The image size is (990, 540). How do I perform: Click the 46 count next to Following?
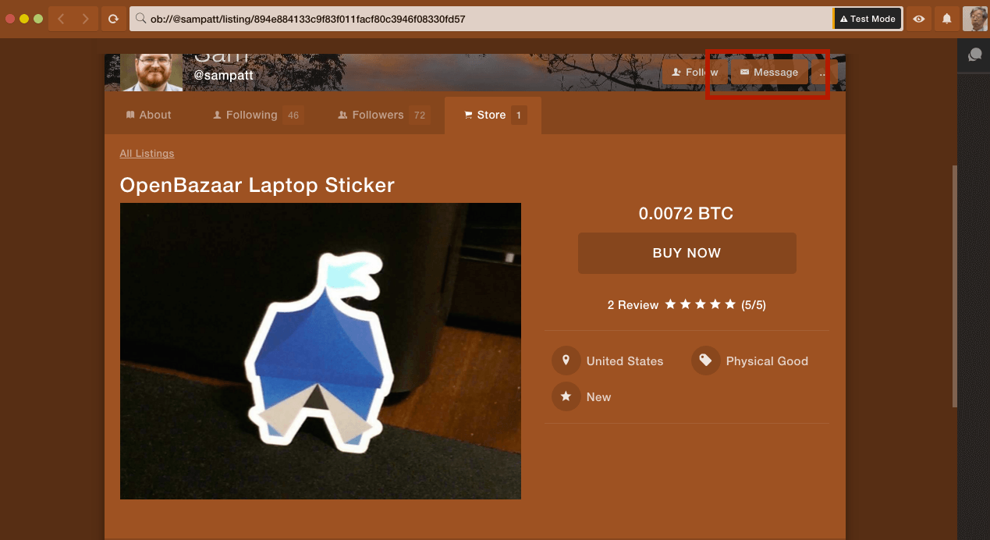tap(293, 115)
